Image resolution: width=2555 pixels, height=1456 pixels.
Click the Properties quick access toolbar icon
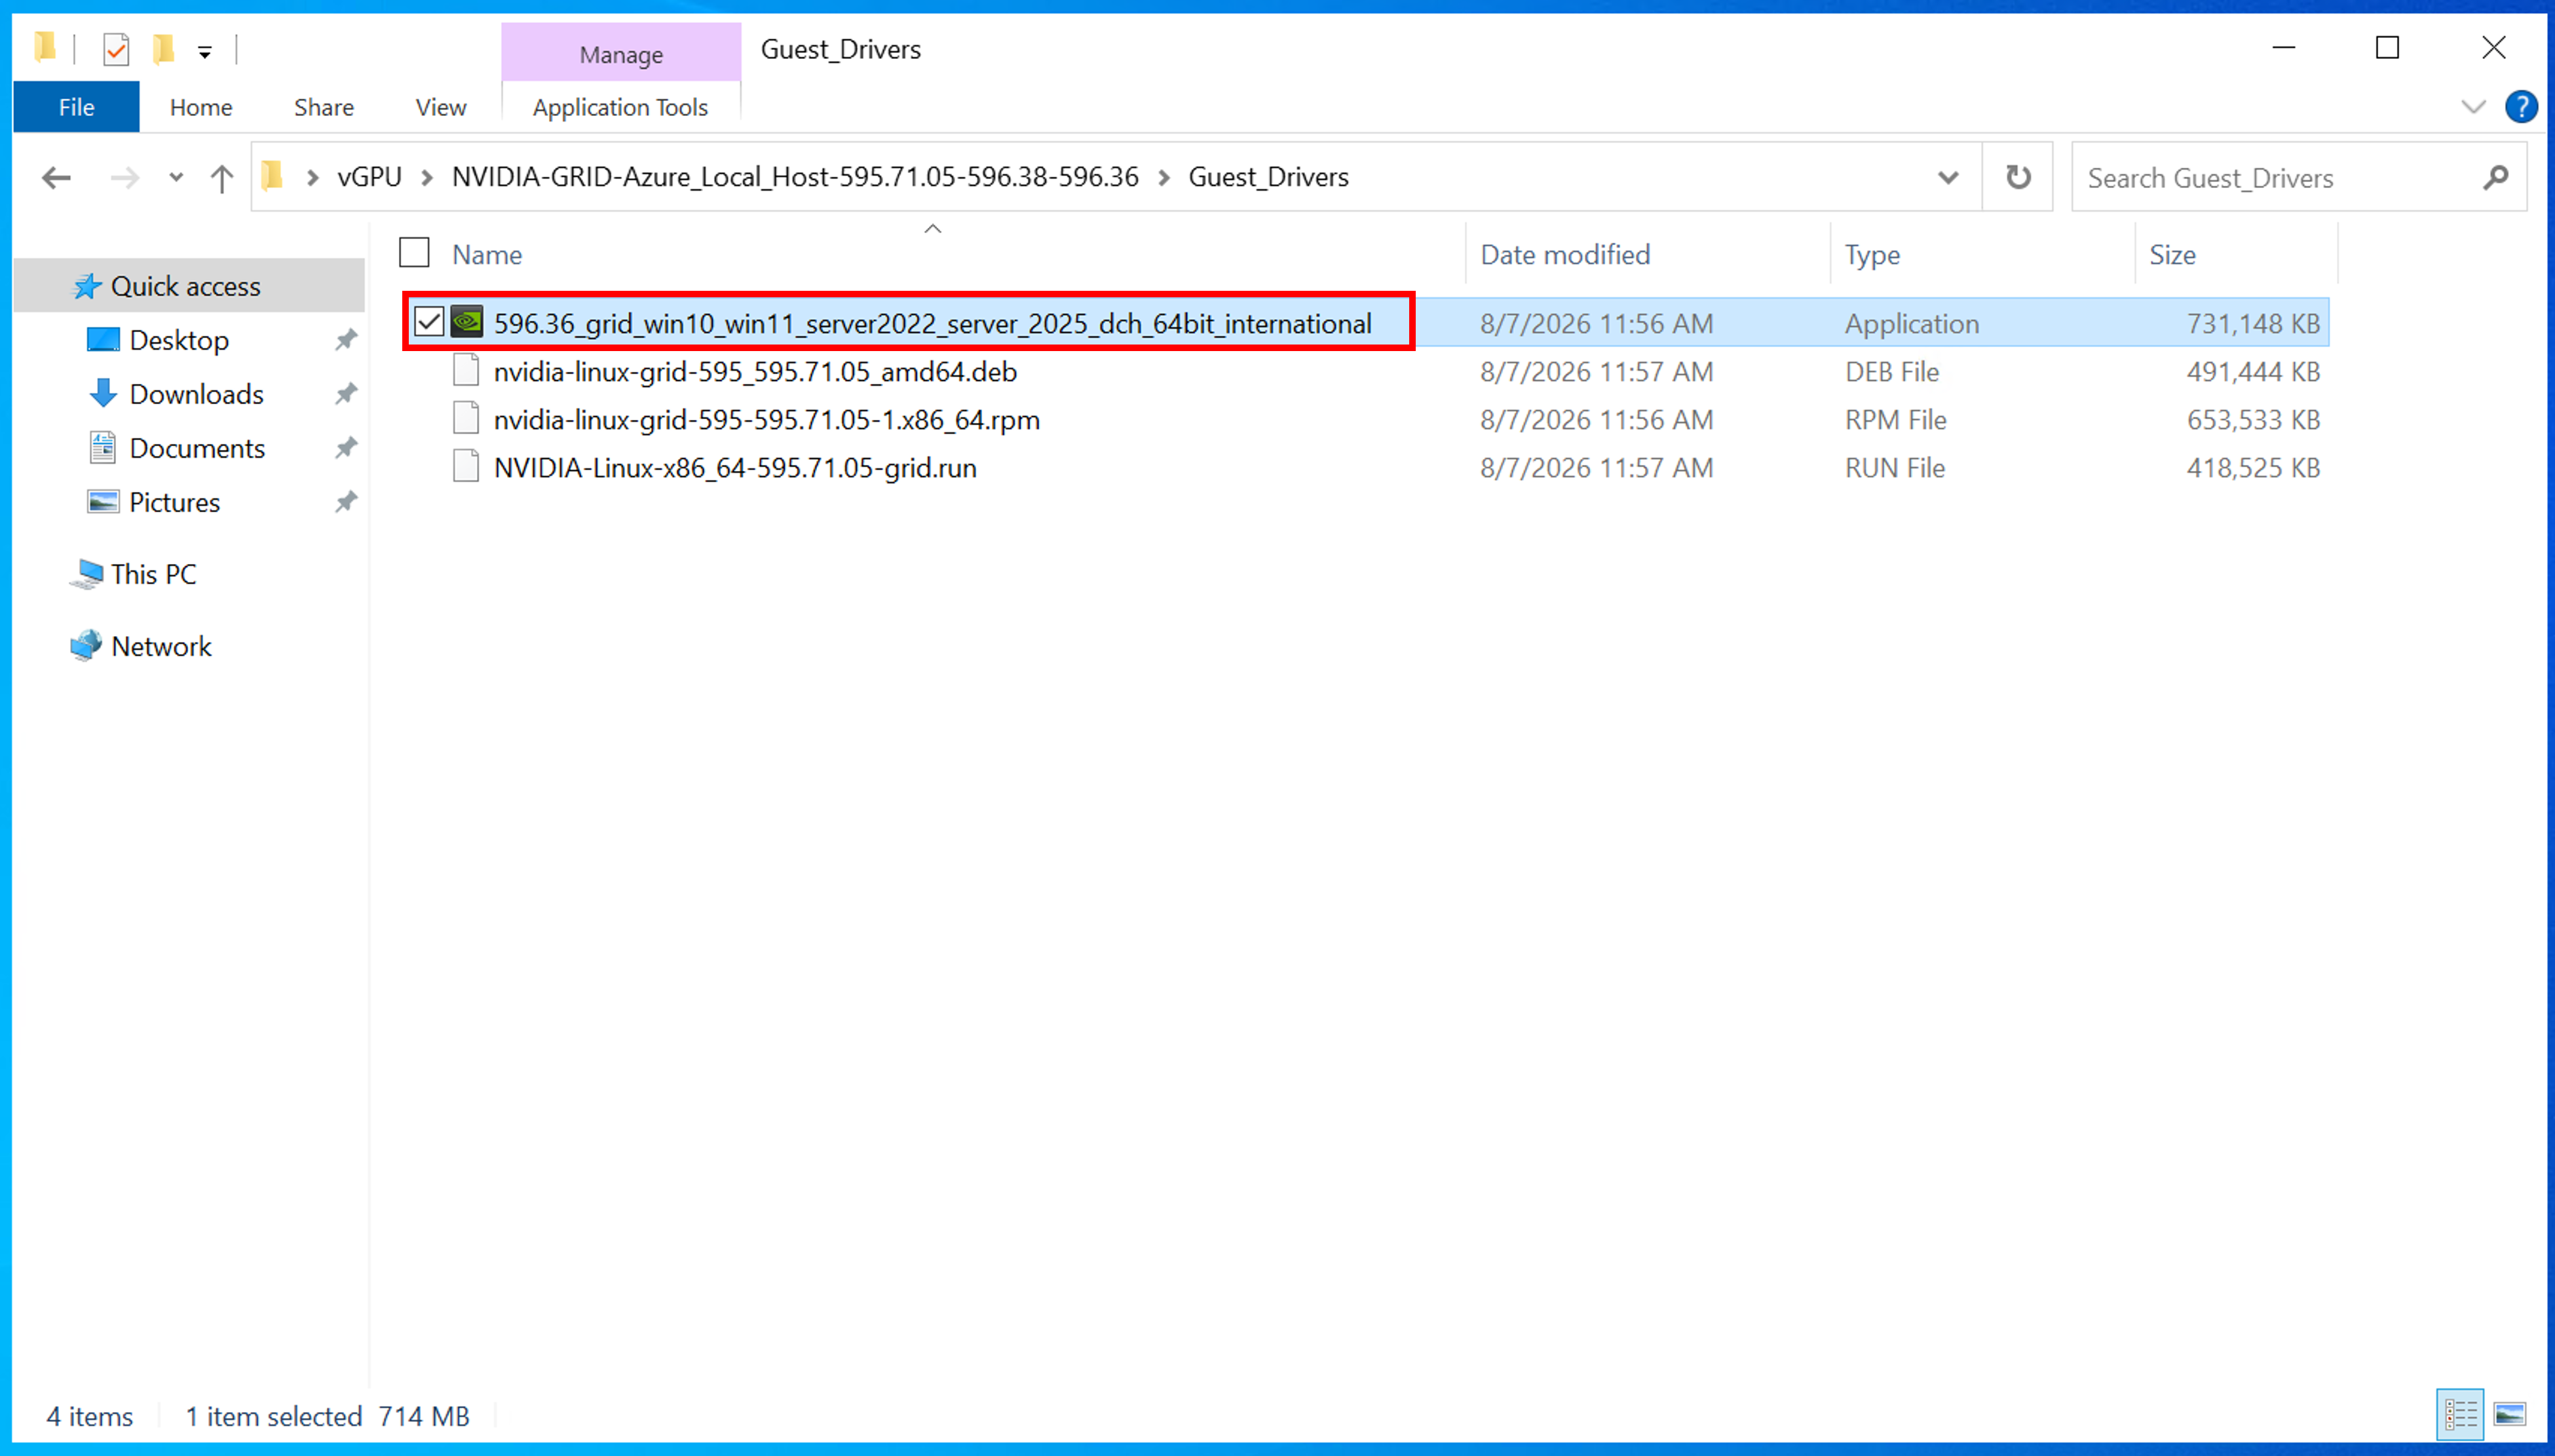(116, 49)
